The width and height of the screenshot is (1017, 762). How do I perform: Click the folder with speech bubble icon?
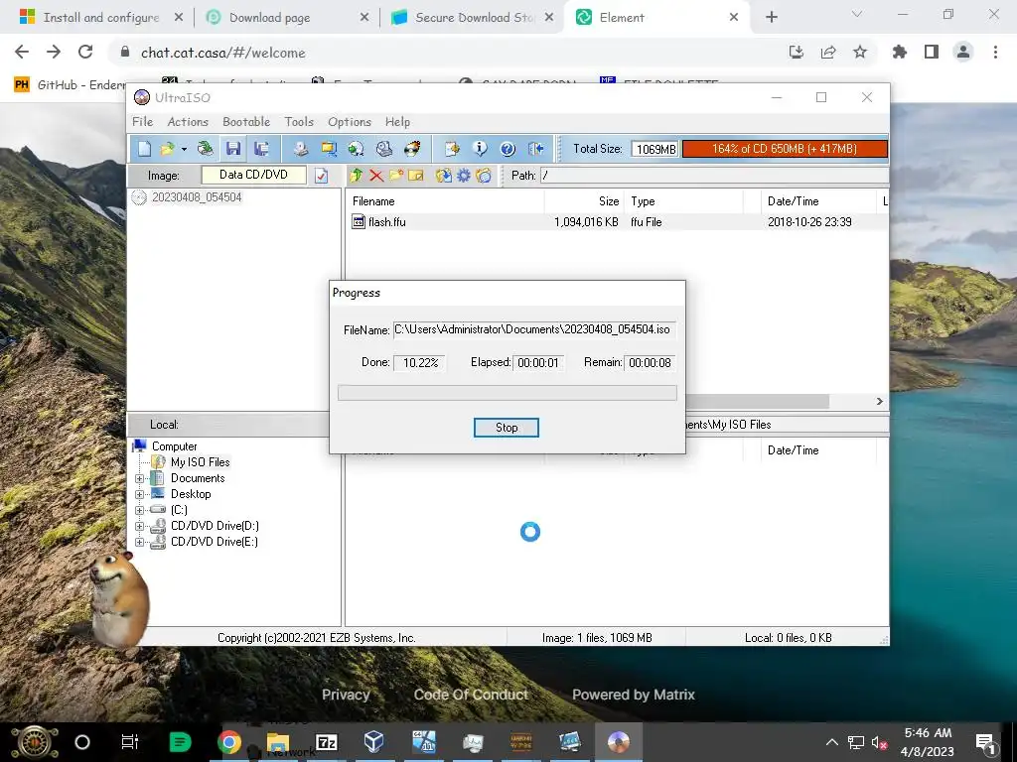(484, 175)
